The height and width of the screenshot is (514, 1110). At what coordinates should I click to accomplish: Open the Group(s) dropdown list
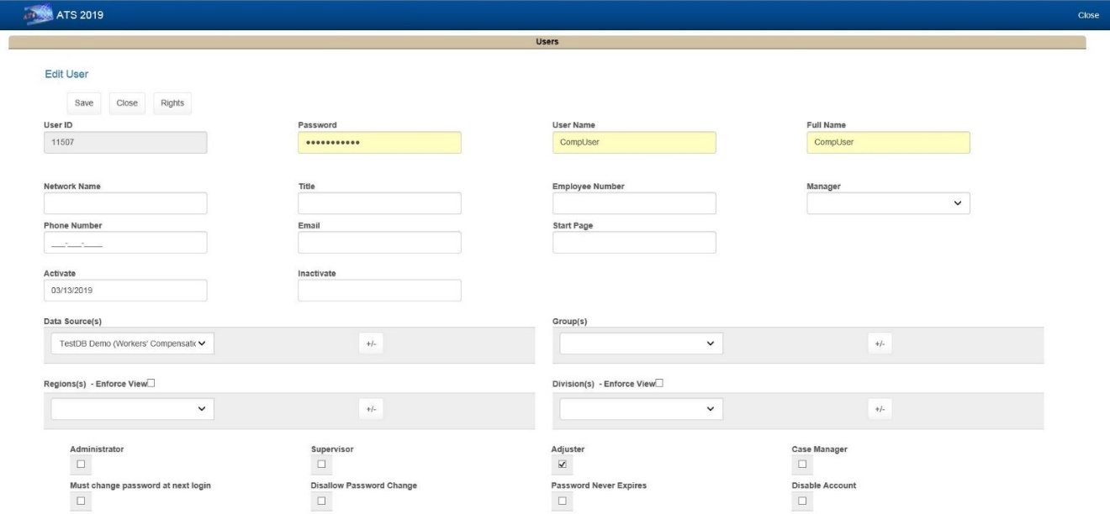click(x=641, y=343)
